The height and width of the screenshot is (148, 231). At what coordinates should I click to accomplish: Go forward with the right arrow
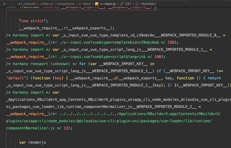(x=12, y=4)
